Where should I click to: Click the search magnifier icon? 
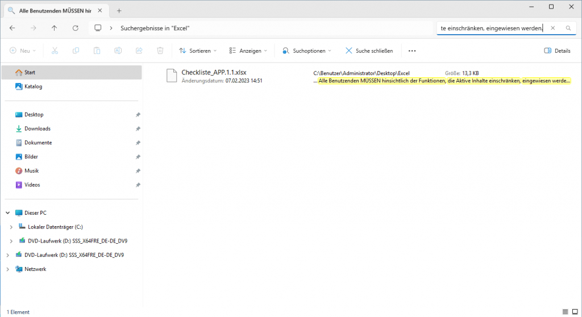tap(568, 28)
